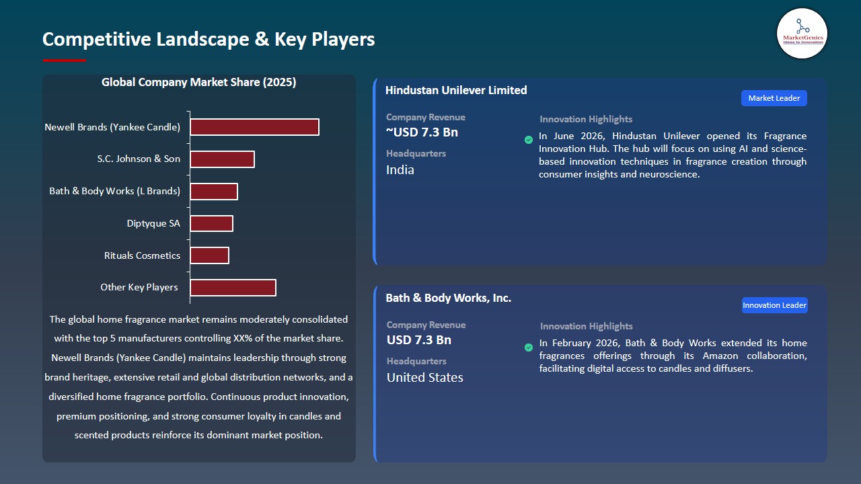The image size is (861, 484).
Task: Select the Diptyque SA bar
Action: (x=211, y=223)
